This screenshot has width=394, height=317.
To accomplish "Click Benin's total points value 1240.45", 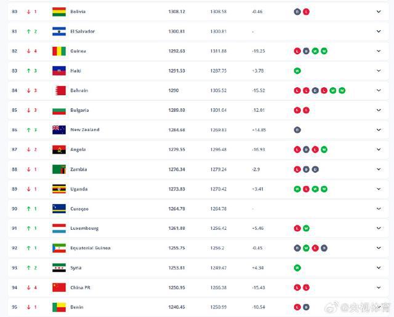I will 177,307.
